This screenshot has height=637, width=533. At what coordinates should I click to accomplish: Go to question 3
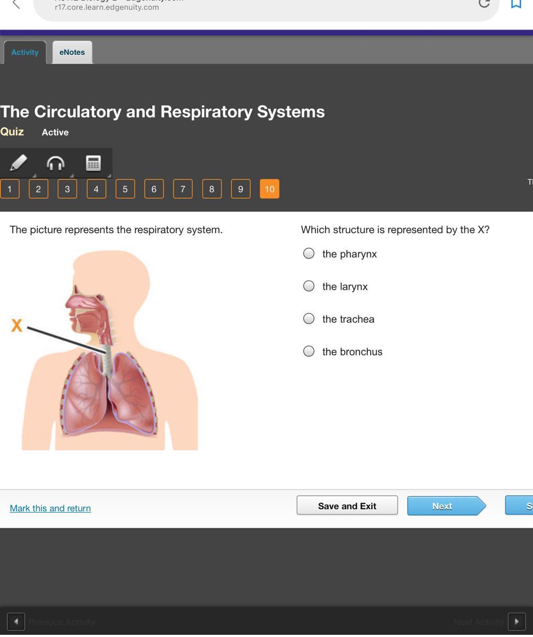pyautogui.click(x=67, y=189)
